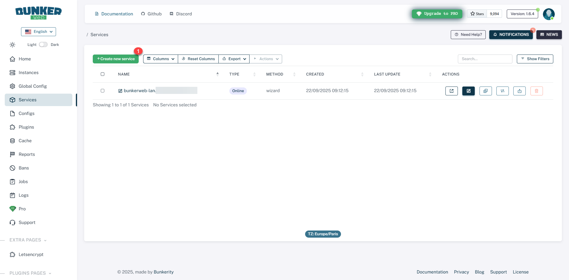Click the red delete trash icon
This screenshot has height=280, width=569.
[536, 91]
